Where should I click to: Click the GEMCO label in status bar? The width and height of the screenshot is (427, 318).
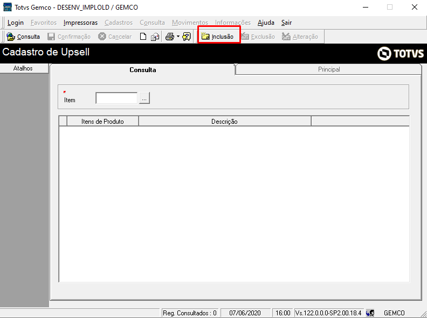point(394,313)
